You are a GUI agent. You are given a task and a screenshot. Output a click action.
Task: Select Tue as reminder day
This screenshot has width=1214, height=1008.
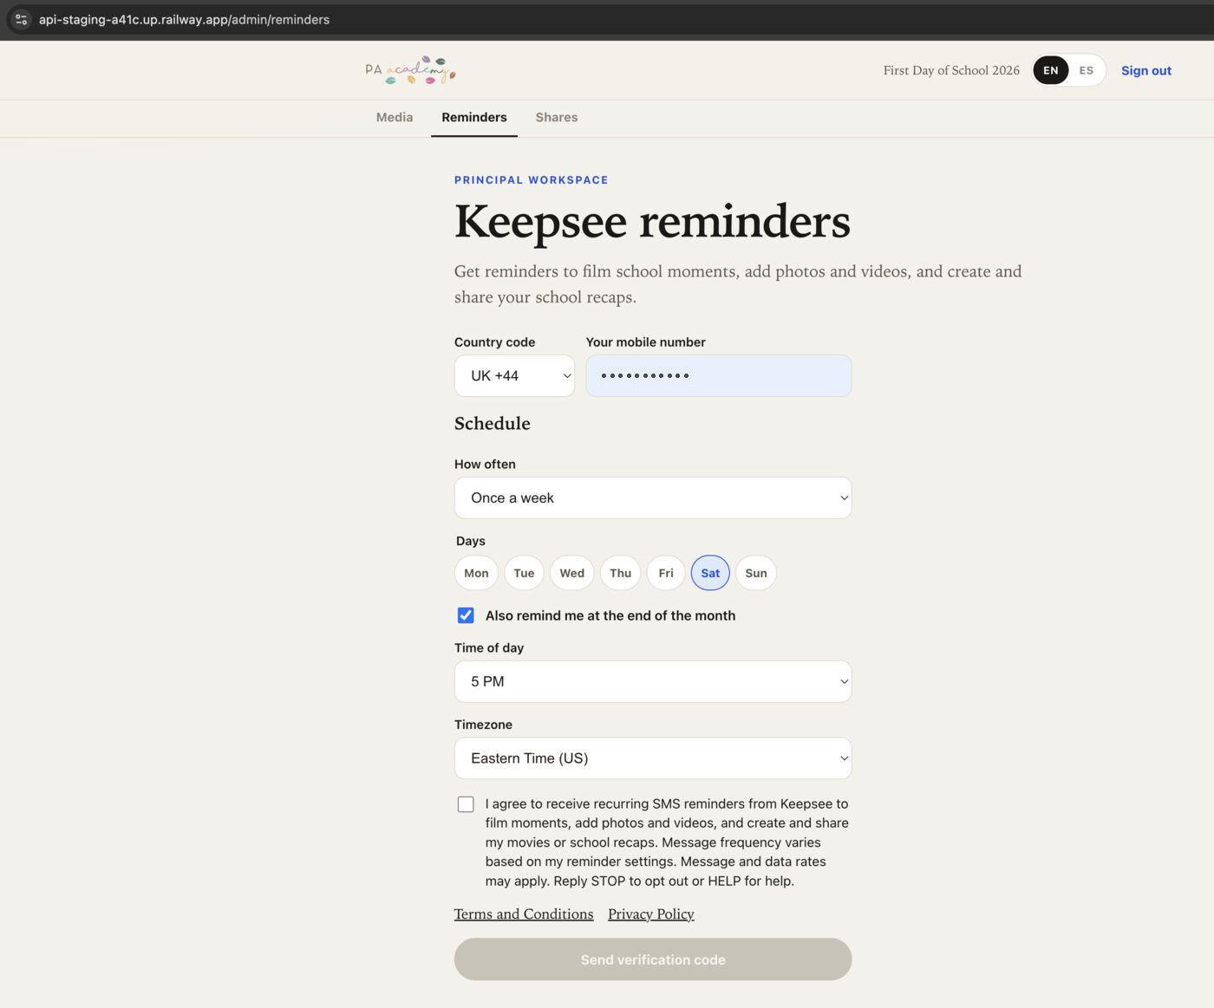pos(524,573)
